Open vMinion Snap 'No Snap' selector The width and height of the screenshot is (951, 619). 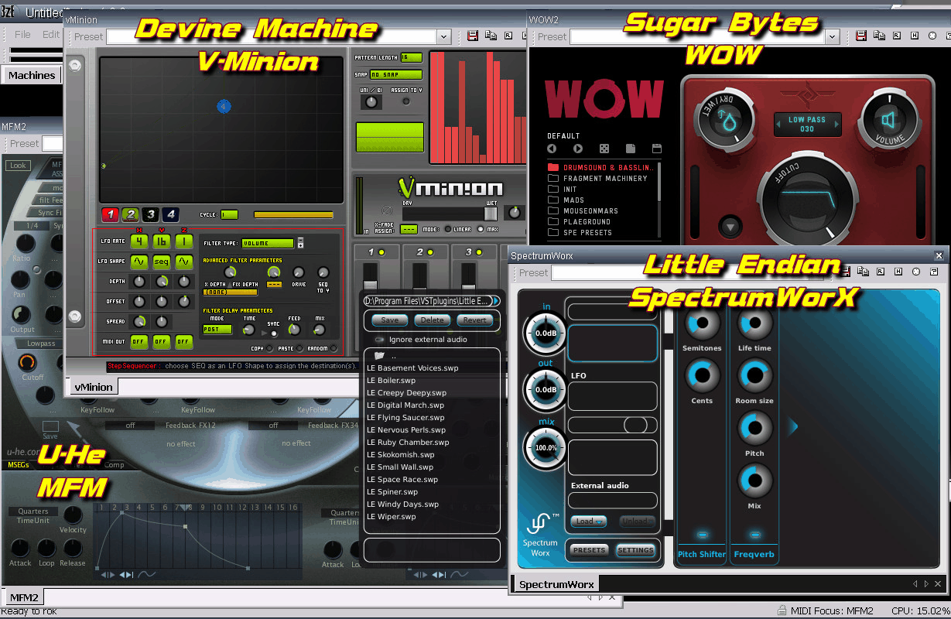pos(397,75)
